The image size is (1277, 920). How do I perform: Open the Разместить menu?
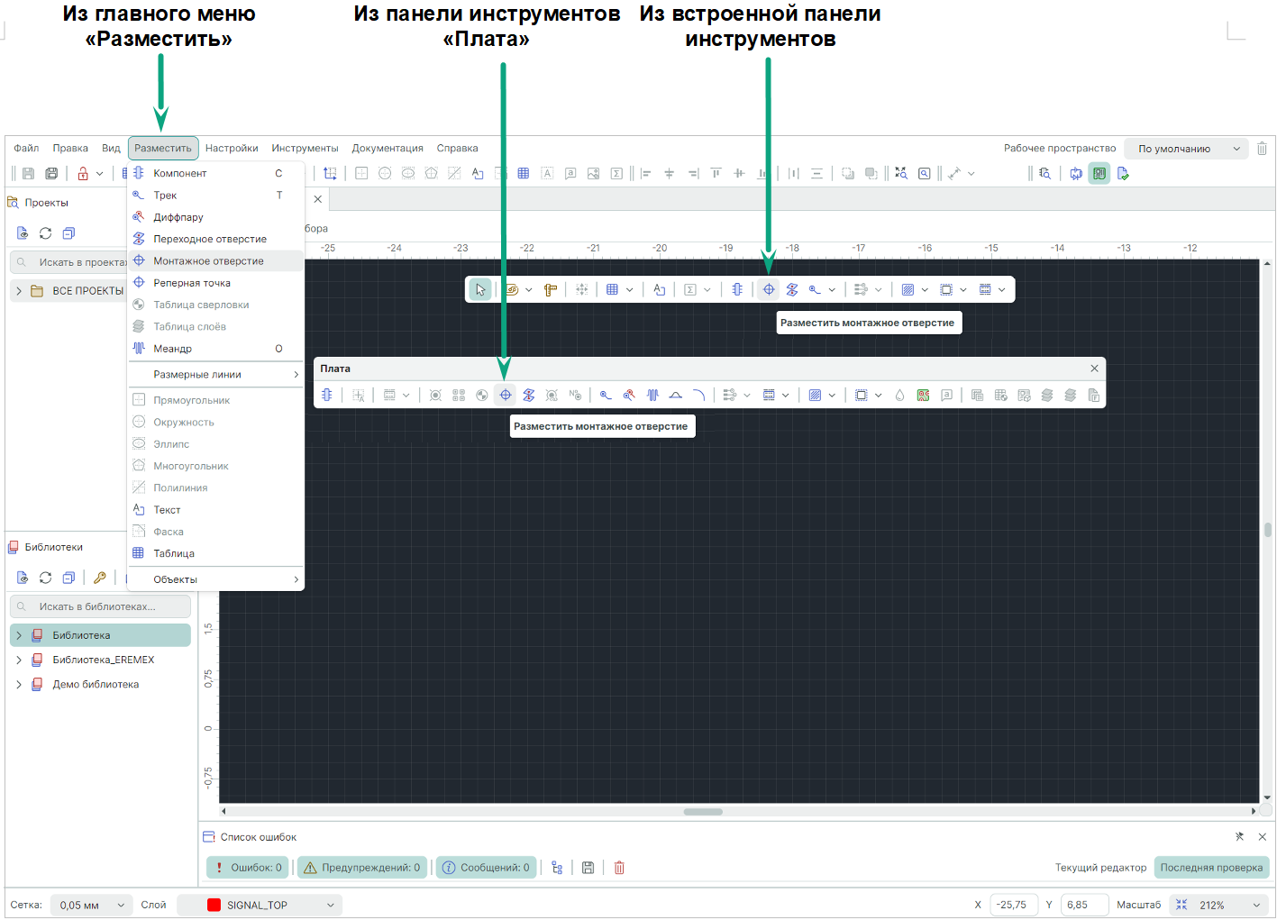tap(163, 149)
